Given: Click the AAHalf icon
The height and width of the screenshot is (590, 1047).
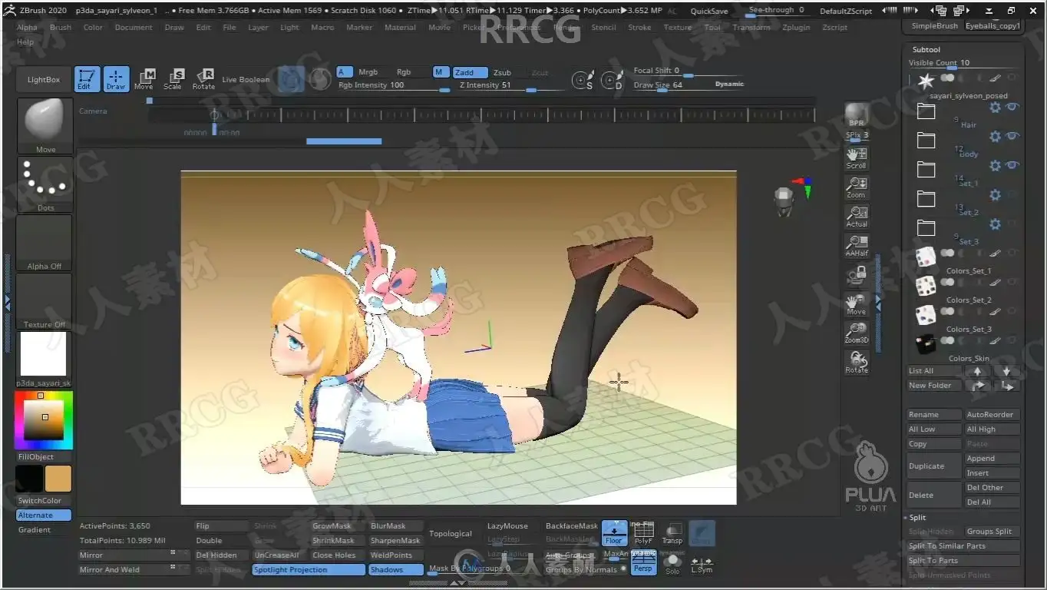Looking at the screenshot, I should 857,245.
